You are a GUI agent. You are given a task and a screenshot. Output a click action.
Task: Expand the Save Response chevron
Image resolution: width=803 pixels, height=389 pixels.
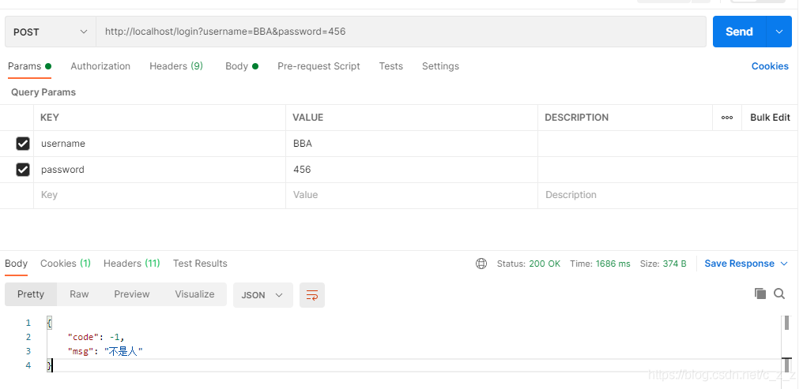(784, 264)
